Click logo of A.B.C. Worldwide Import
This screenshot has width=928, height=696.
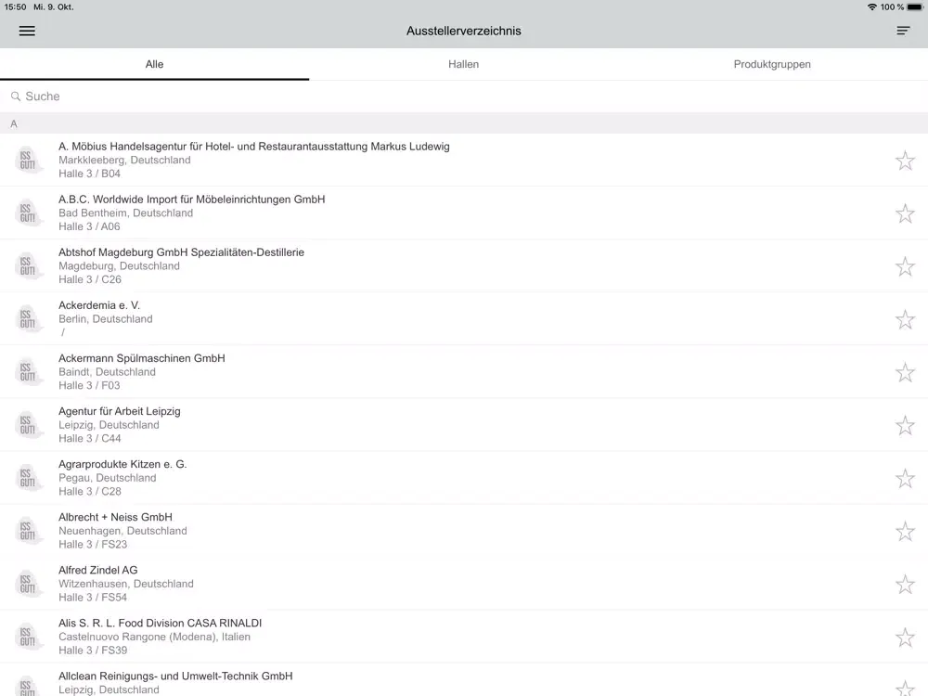29,213
